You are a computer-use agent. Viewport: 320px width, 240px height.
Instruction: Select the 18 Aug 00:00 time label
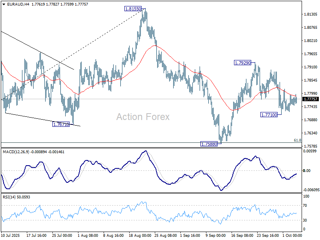[x=140, y=236]
